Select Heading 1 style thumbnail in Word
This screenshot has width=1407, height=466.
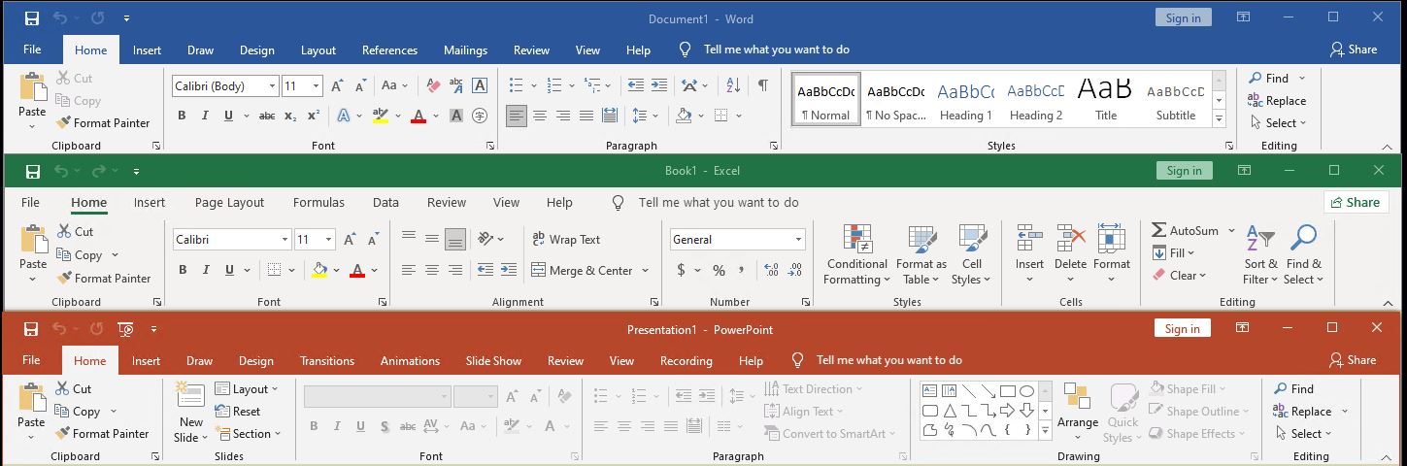tap(965, 100)
